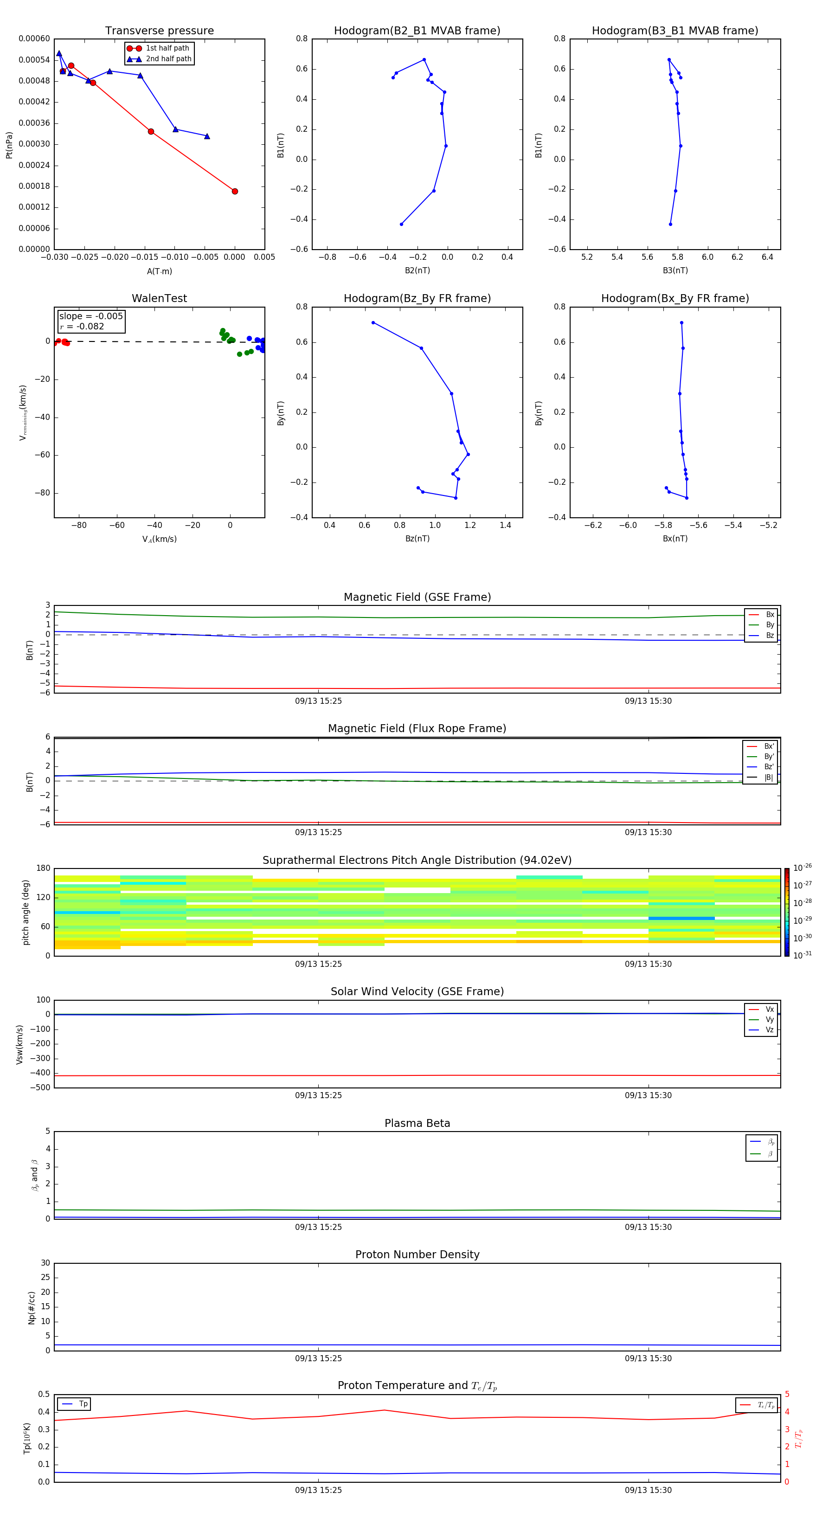
Task: Select the 'Magnetic Field (GSE Frame)' title
Action: click(417, 597)
